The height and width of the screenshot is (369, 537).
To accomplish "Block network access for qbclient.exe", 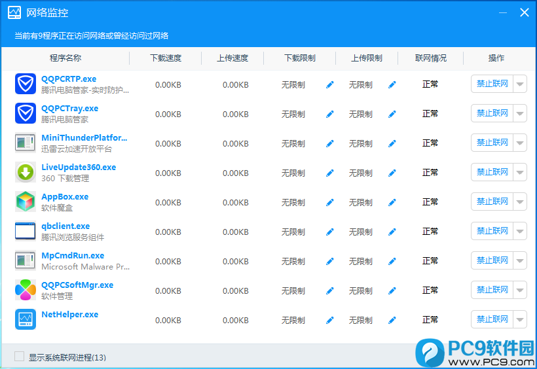I will coord(492,231).
